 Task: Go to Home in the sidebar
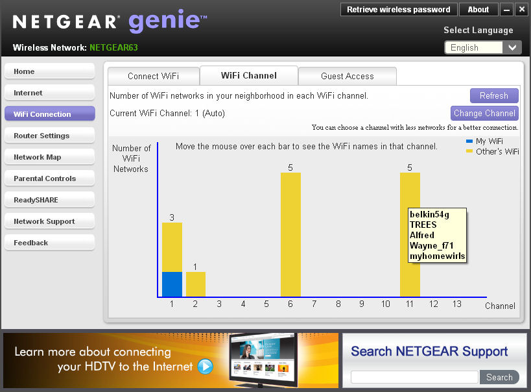pos(50,71)
